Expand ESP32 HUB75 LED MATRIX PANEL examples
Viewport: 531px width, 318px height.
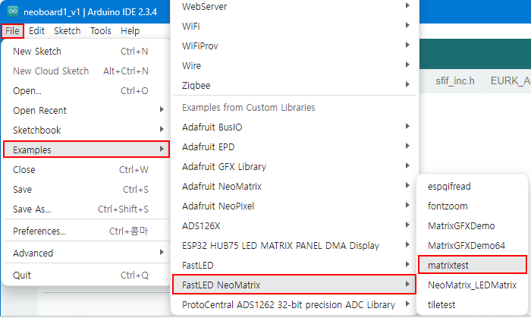pos(294,245)
